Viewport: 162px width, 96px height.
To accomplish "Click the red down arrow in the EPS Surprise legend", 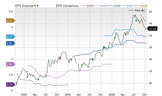I will point(37,6).
